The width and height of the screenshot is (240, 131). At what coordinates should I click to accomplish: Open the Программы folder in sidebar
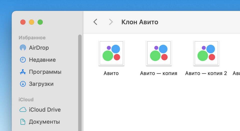[x=45, y=72]
